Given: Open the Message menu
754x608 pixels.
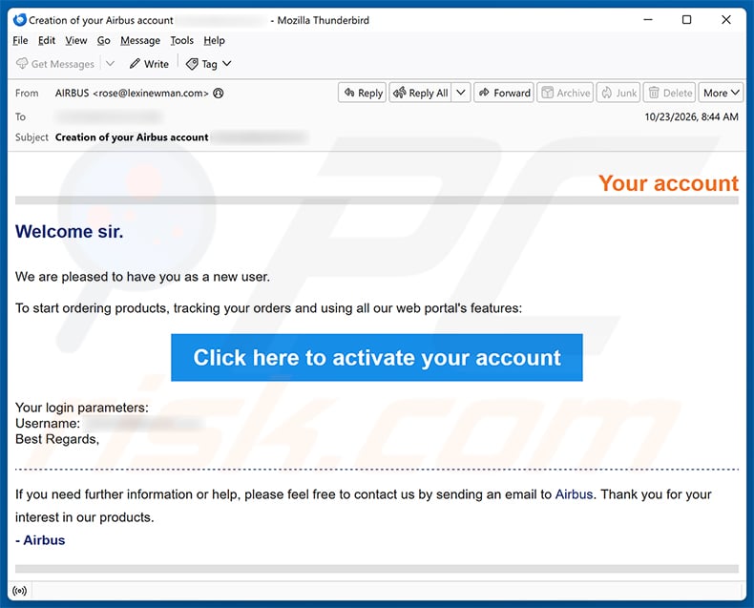Looking at the screenshot, I should (x=140, y=40).
